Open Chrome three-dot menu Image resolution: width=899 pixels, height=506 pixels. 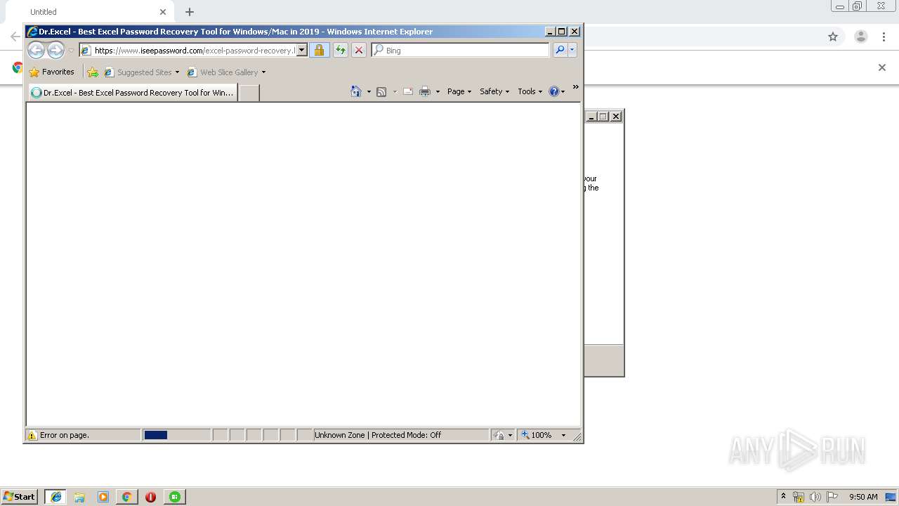(x=885, y=37)
